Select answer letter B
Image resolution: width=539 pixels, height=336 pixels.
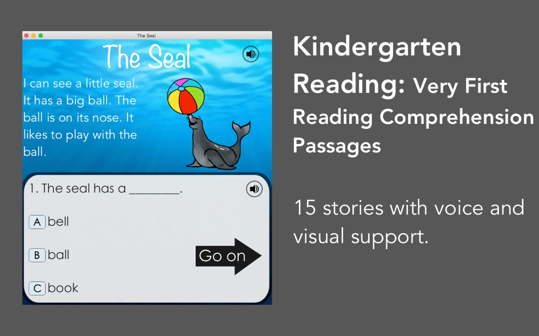[x=37, y=255]
